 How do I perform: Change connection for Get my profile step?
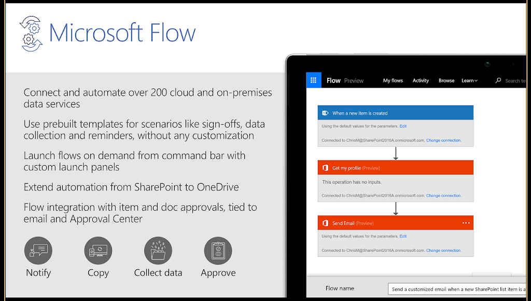point(444,196)
